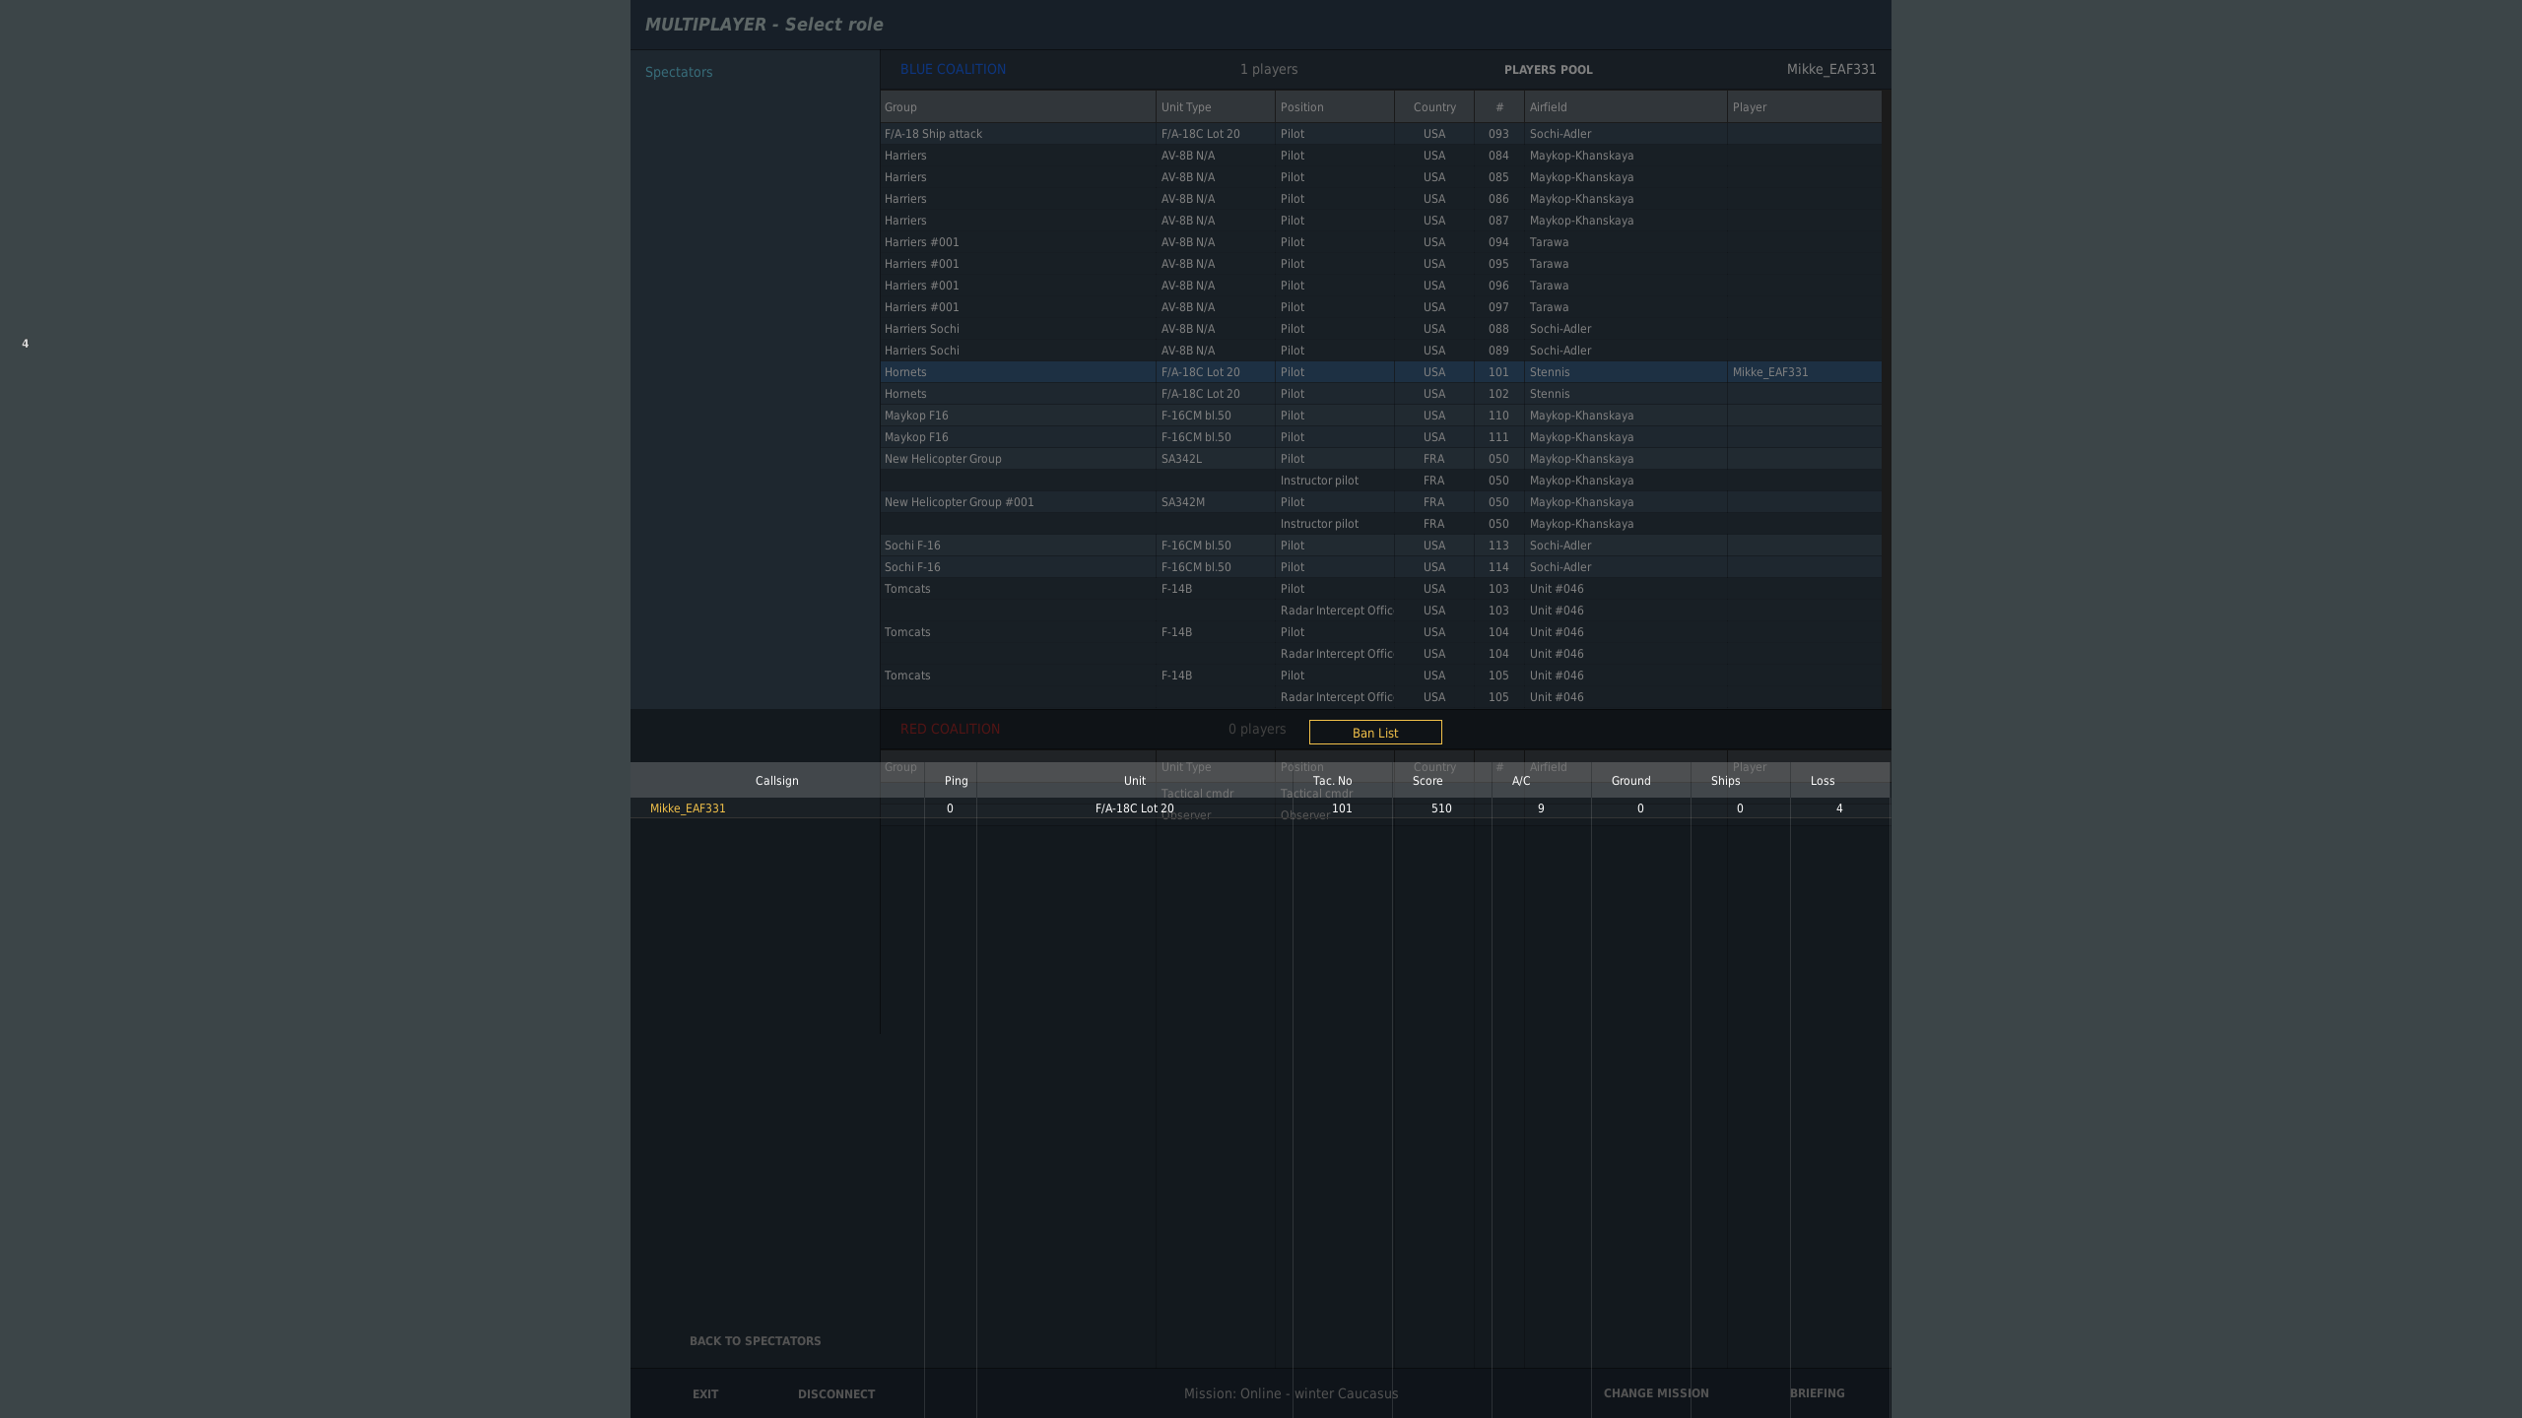The height and width of the screenshot is (1418, 2522).
Task: Pick Harriers slot 086
Action: pyautogui.click(x=1380, y=199)
